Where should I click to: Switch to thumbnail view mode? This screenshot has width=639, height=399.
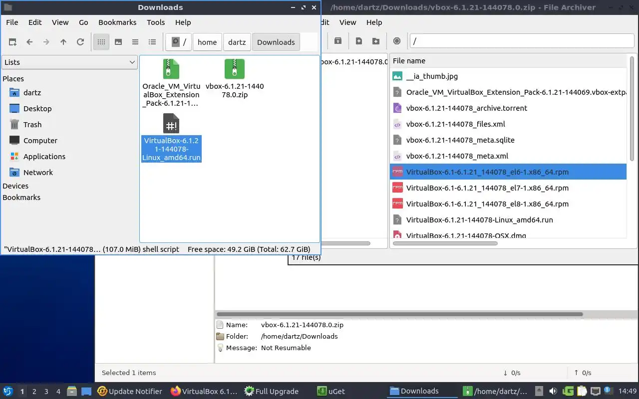click(118, 42)
